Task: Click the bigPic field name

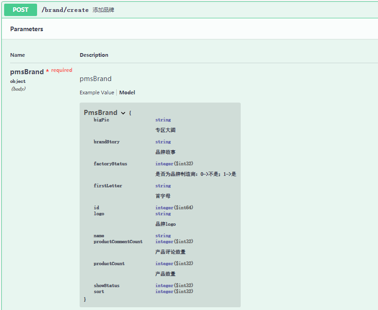Action: click(101, 120)
